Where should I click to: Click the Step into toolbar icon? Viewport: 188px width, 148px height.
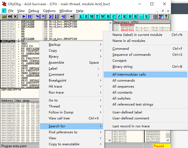[x=38, y=16]
